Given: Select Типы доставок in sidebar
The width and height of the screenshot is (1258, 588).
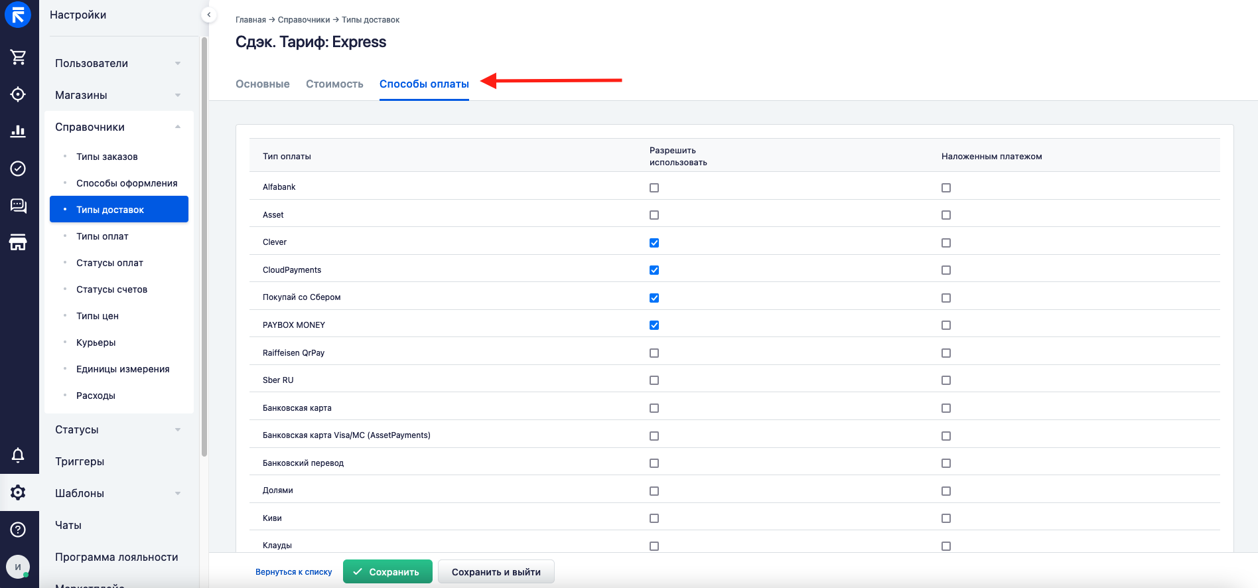Looking at the screenshot, I should (x=119, y=209).
